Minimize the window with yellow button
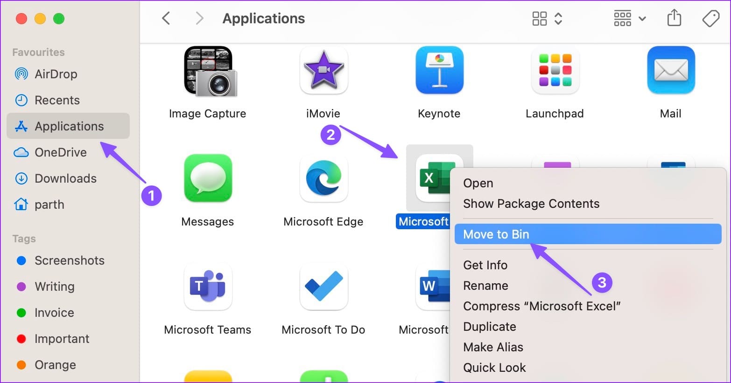This screenshot has height=383, width=731. (x=40, y=19)
